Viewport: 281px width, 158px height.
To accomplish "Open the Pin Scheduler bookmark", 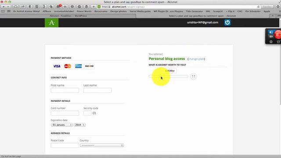I will point(253,11).
